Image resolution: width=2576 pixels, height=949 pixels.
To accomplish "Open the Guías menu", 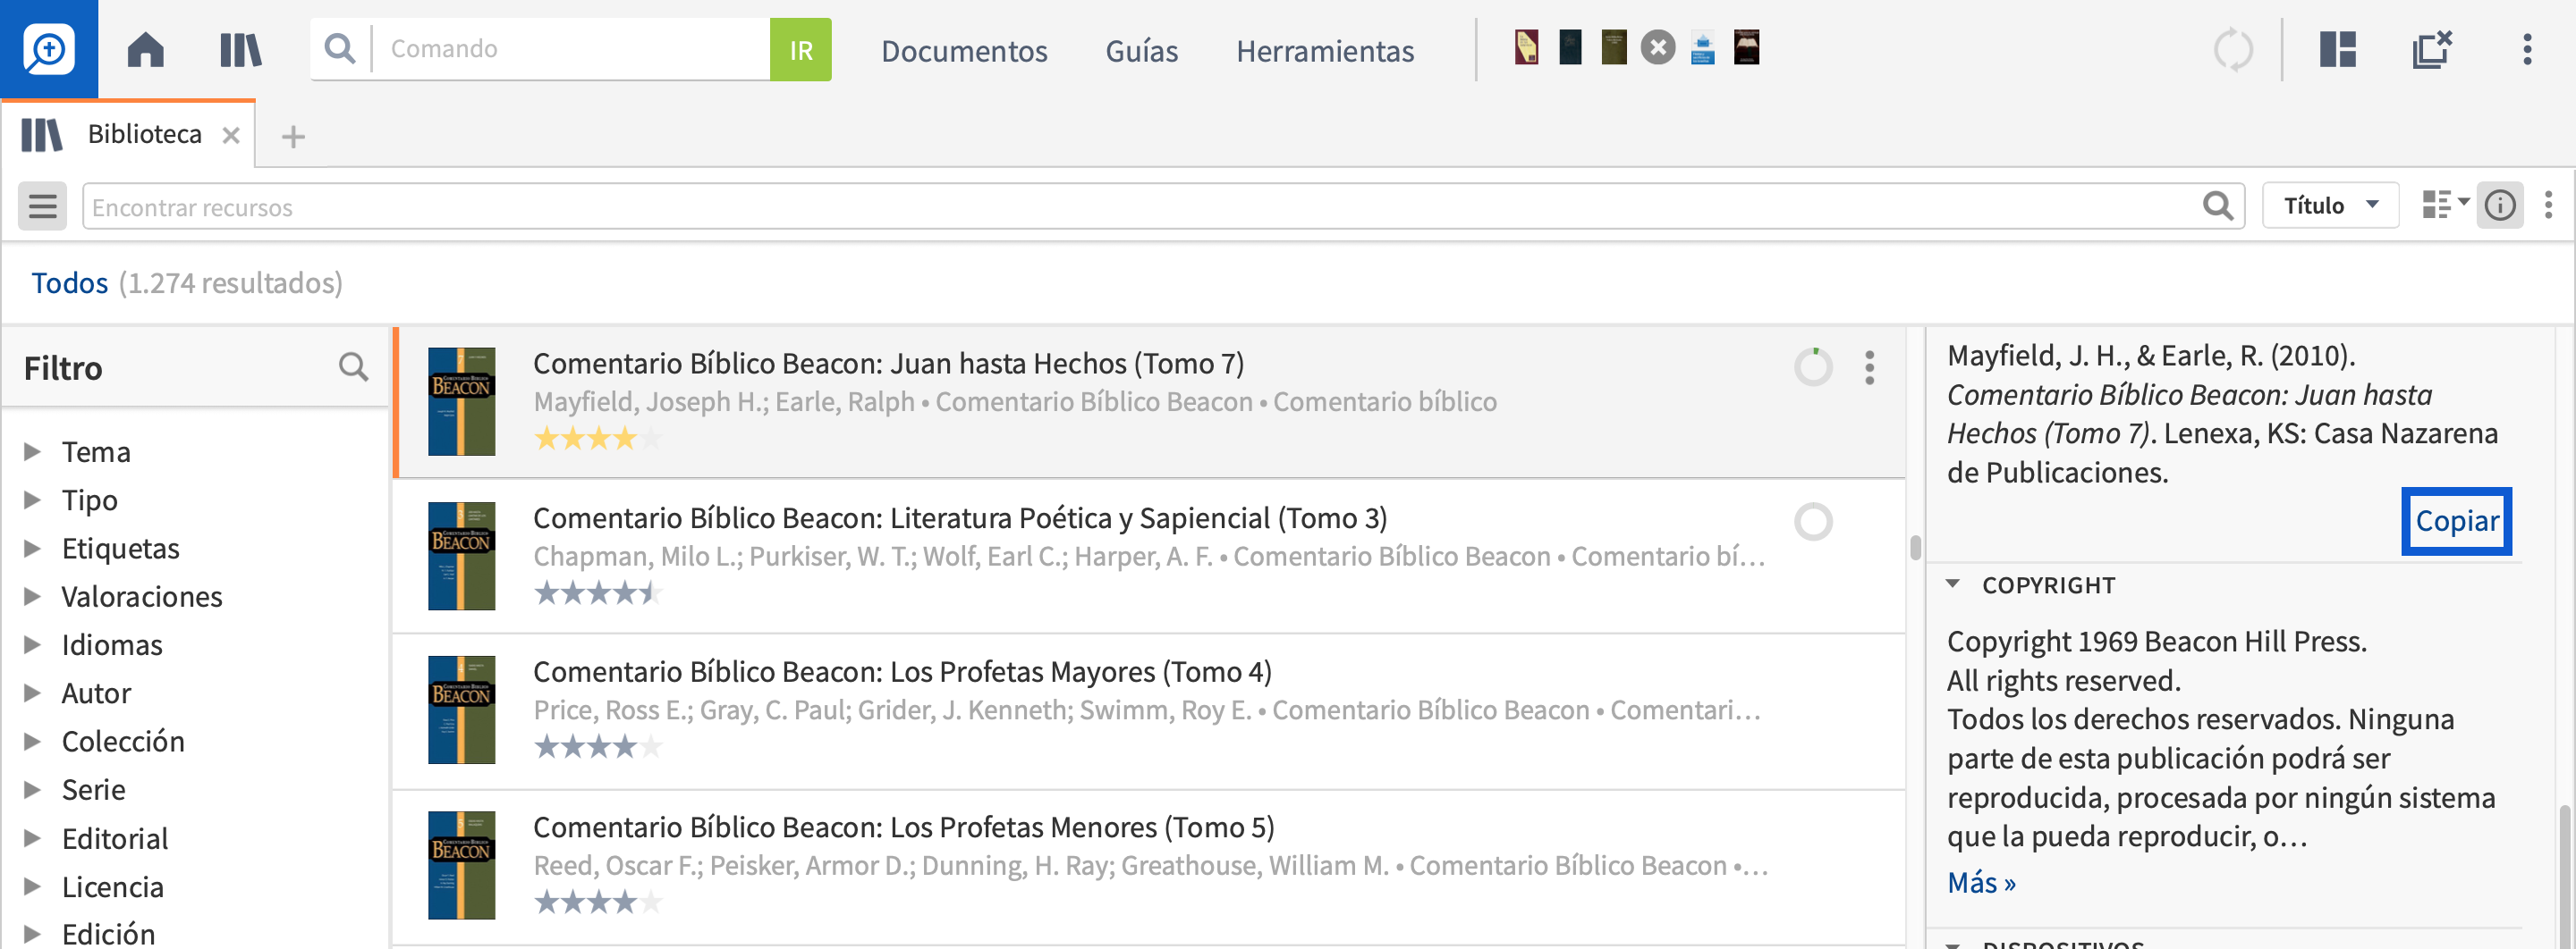I will coord(1141,50).
